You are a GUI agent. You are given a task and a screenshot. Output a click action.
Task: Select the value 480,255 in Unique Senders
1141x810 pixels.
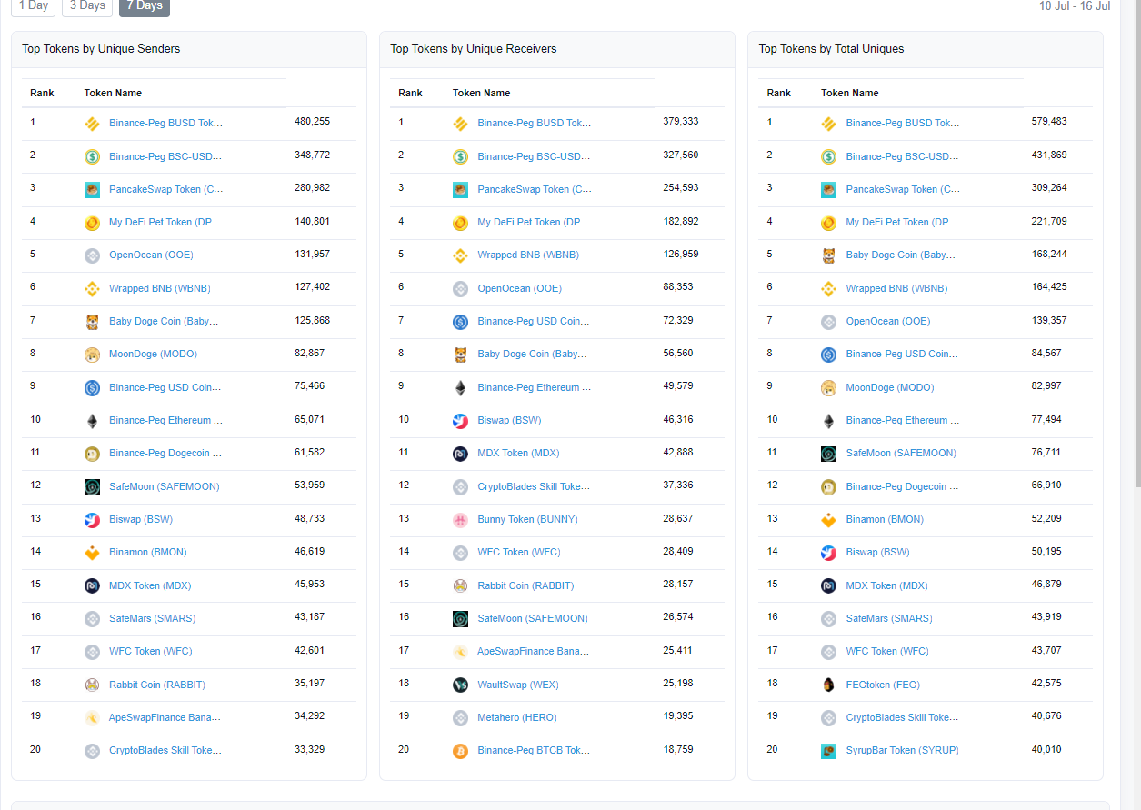(x=312, y=121)
